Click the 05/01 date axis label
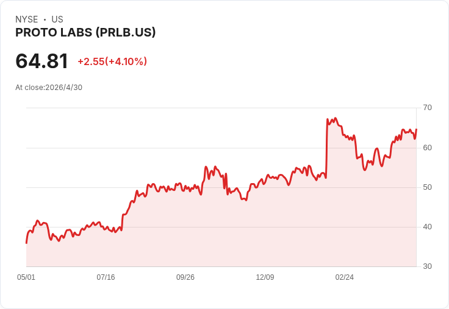 (x=26, y=277)
